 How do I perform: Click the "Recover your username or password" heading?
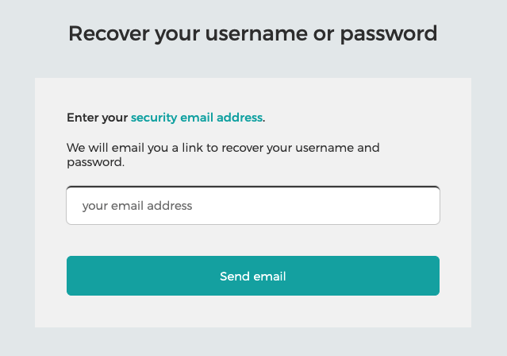pyautogui.click(x=252, y=33)
